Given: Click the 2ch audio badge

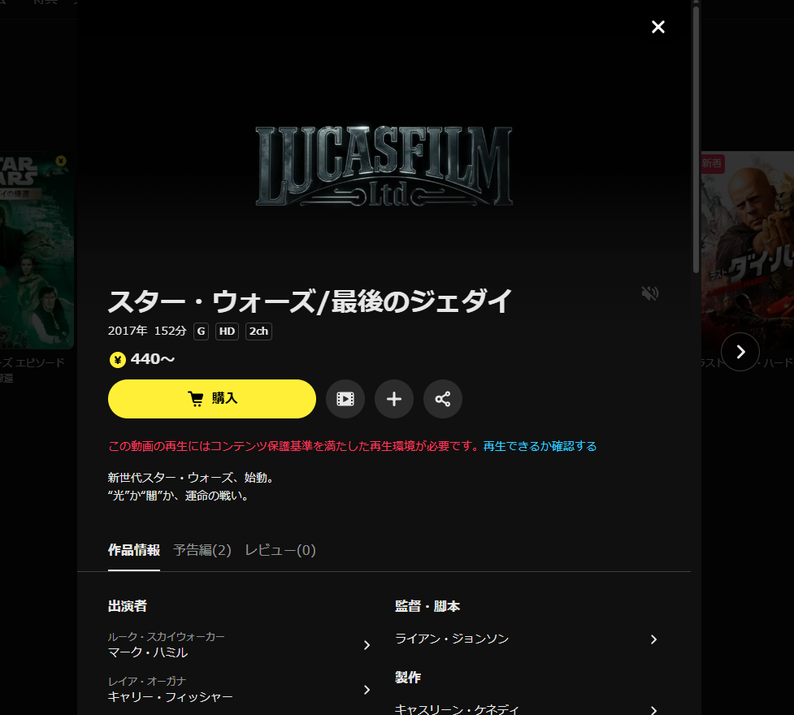Looking at the screenshot, I should (258, 331).
